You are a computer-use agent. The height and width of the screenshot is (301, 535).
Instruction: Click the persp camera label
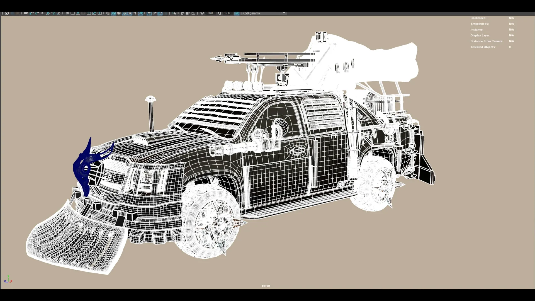(266, 286)
